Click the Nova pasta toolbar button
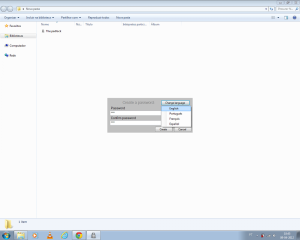This screenshot has height=240, width=300. click(x=123, y=17)
